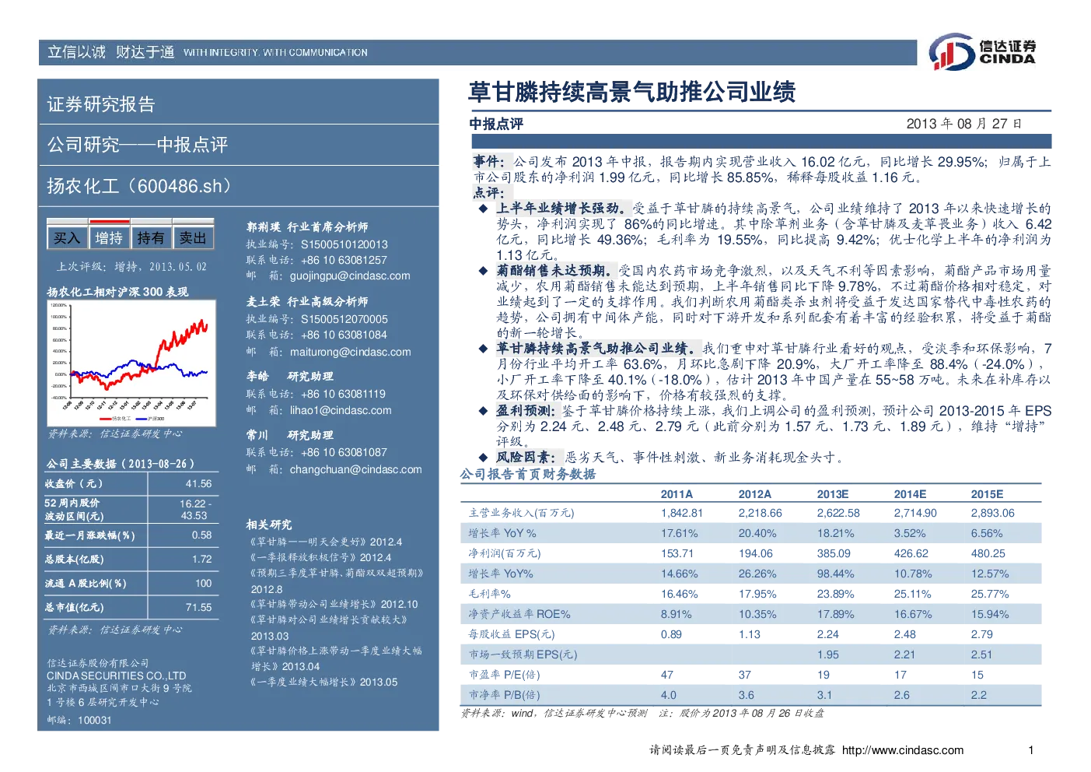Click the revenue cell 2,622.58
Image resolution: width=1091 pixels, height=772 pixels.
(838, 513)
